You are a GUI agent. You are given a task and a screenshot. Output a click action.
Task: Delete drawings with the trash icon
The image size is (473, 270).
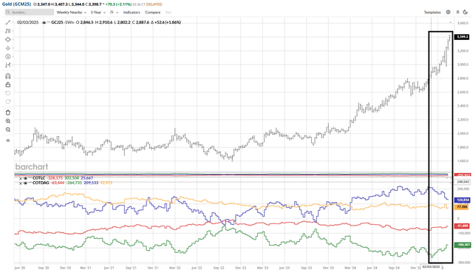8,112
